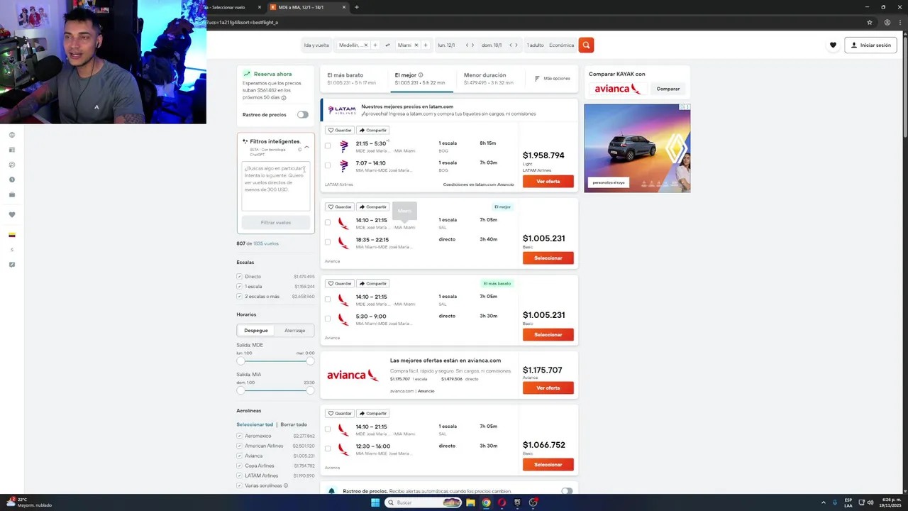Viewport: 908px width, 511px height.
Task: Uncheck Directo stops filter
Action: coord(240,276)
